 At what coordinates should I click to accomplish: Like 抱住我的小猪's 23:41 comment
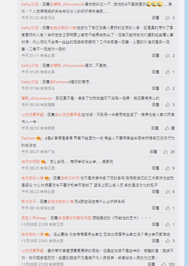(x=168, y=241)
